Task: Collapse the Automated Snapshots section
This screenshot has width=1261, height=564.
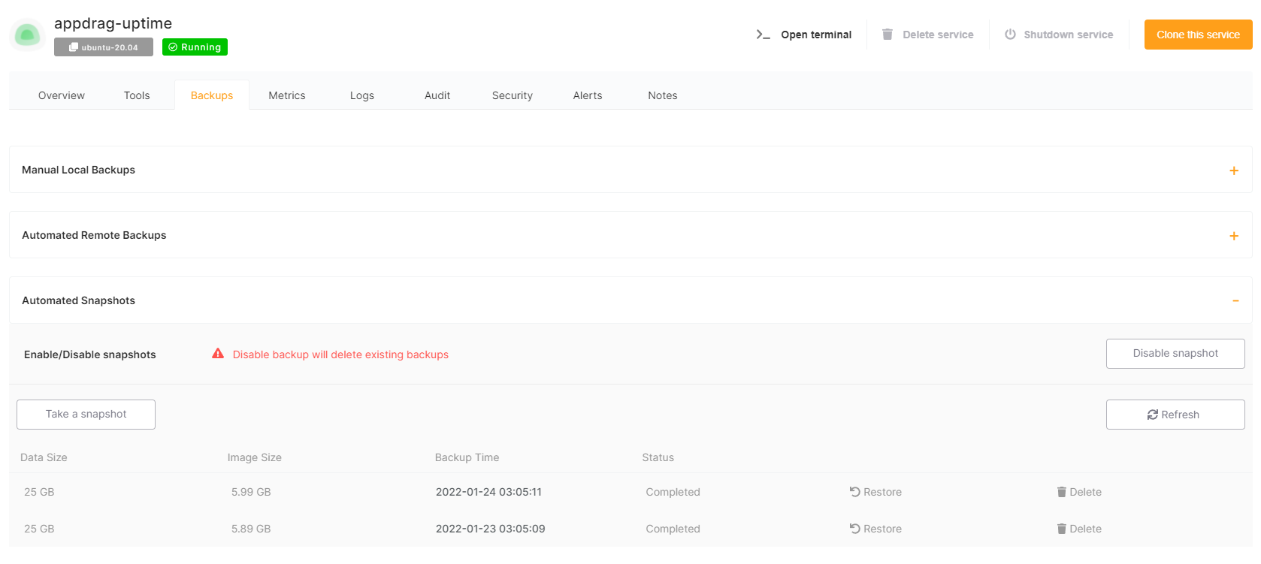Action: click(x=1235, y=301)
